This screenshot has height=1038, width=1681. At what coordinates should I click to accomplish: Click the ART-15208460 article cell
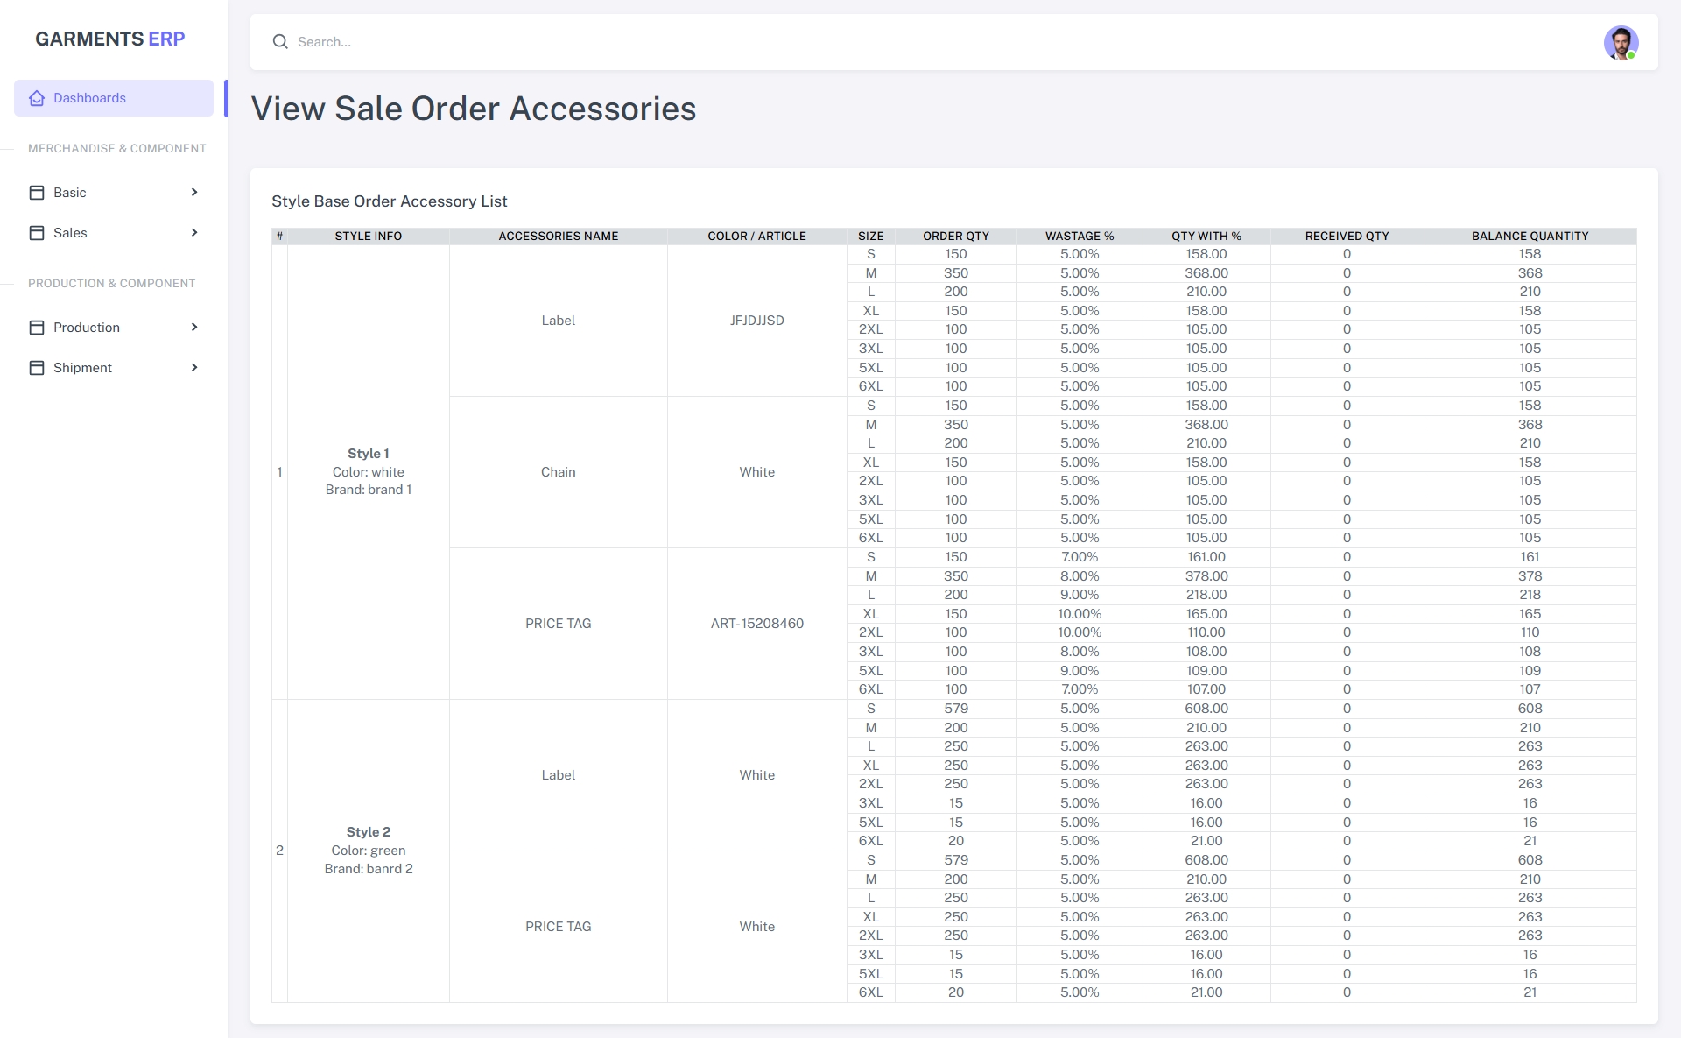pyautogui.click(x=756, y=624)
